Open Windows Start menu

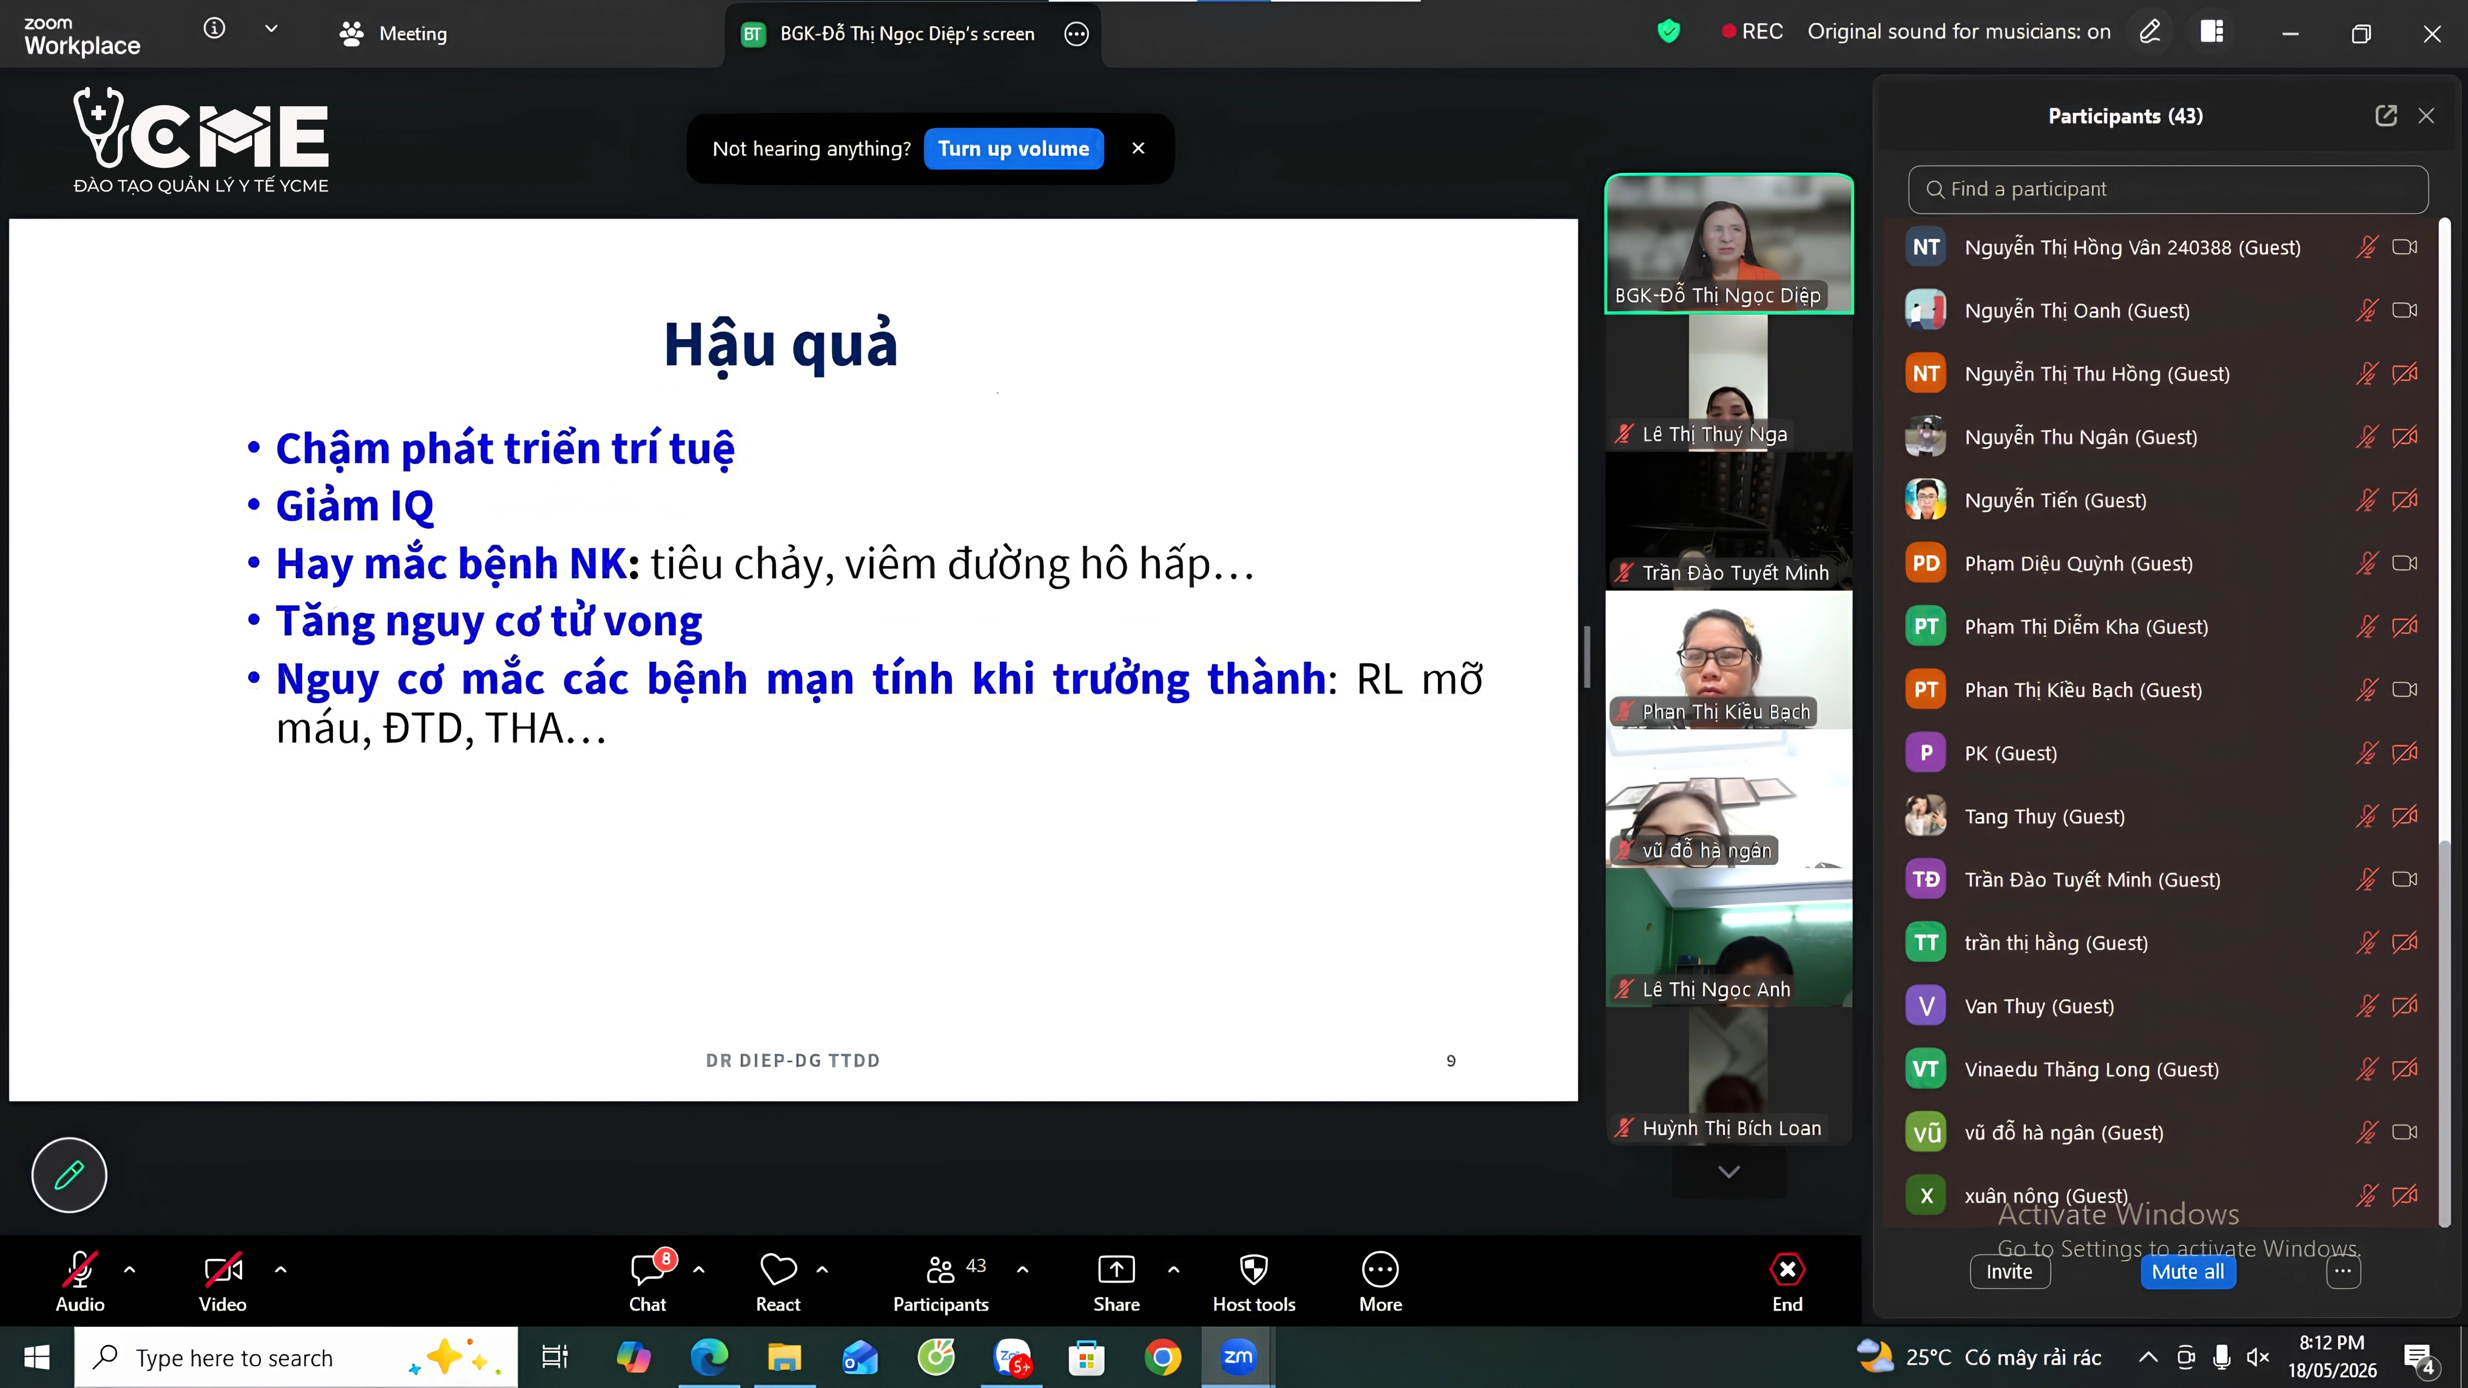pyautogui.click(x=37, y=1357)
